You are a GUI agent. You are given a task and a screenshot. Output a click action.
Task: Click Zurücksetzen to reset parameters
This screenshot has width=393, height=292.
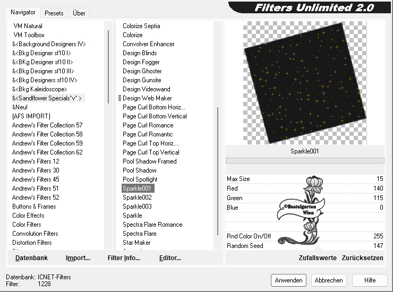coord(362,257)
